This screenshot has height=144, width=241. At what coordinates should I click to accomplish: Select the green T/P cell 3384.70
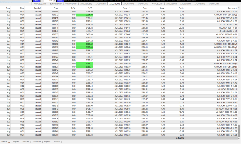coord(84,15)
